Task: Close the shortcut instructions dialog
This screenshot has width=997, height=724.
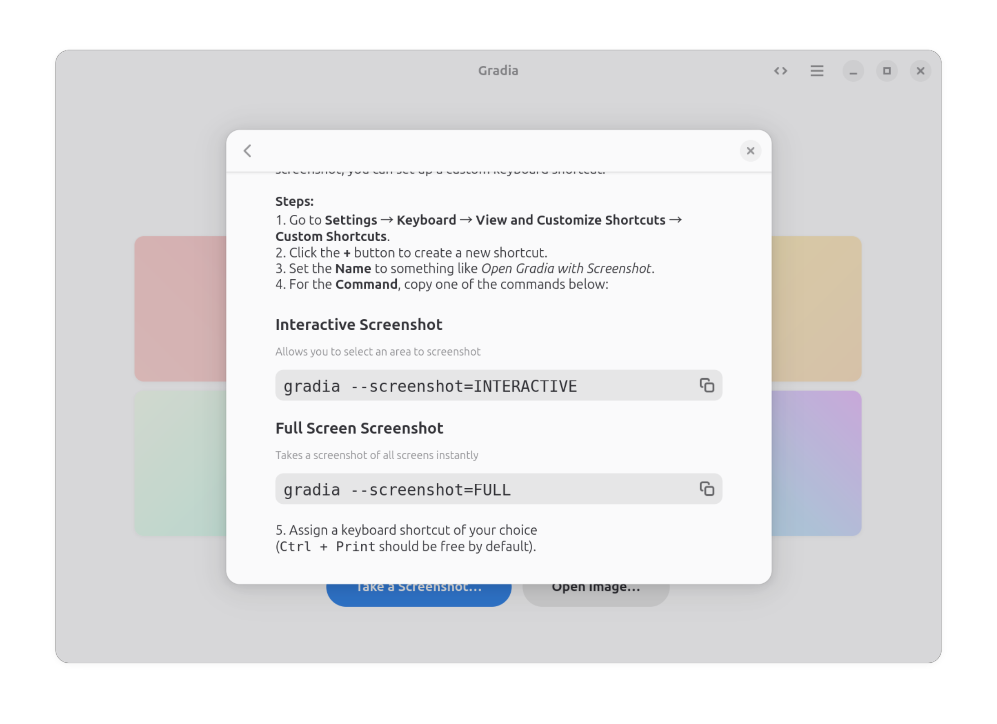Action: [750, 151]
